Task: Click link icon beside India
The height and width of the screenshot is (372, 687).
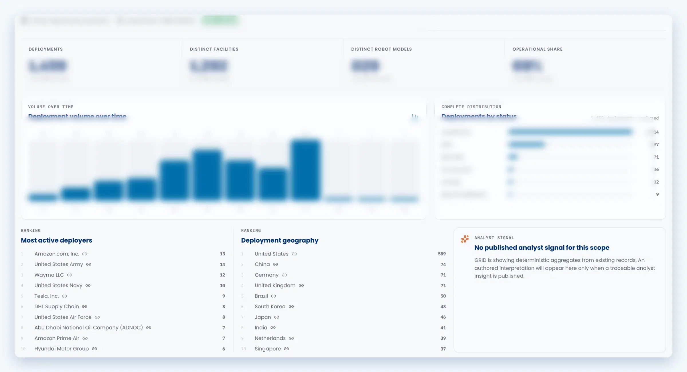Action: coord(273,328)
